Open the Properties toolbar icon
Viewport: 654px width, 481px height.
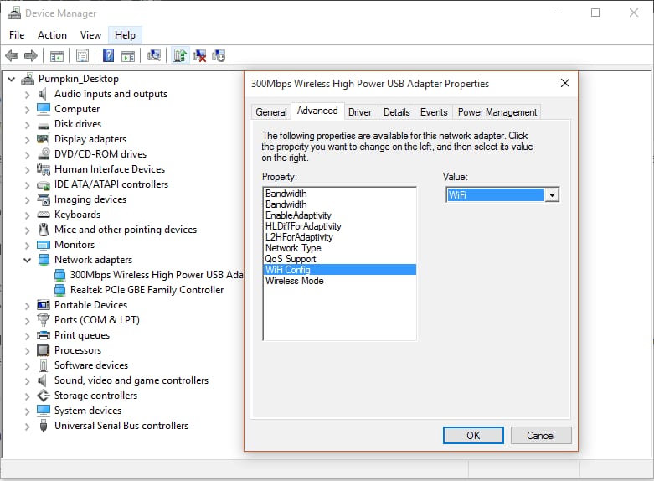[82, 55]
